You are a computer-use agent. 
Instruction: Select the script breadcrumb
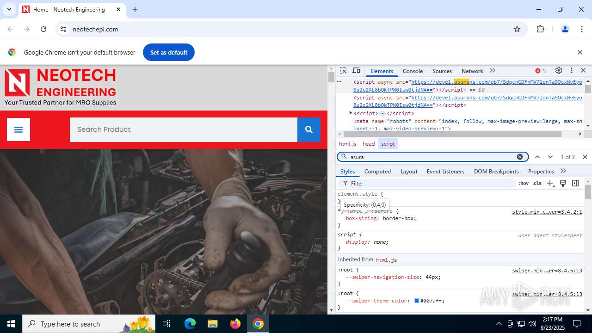[388, 144]
